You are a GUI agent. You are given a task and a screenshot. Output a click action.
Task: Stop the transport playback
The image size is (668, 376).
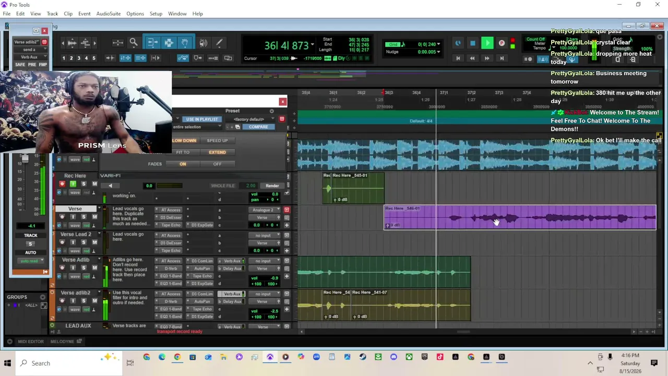point(472,43)
